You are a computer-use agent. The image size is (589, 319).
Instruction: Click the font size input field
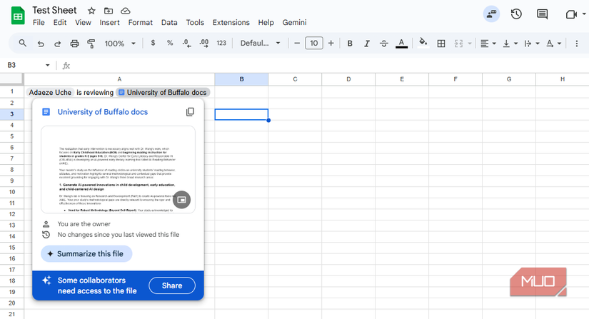tap(314, 43)
